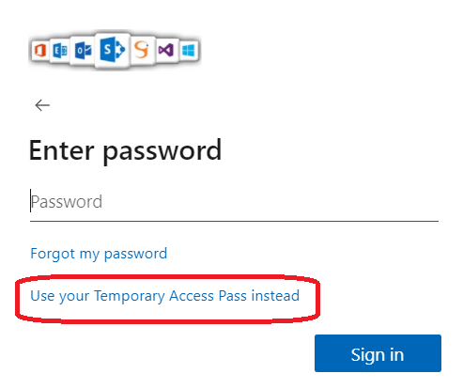Open the Forgot my password link

point(99,254)
